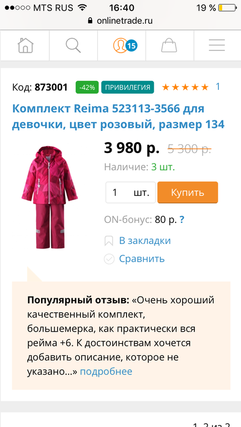Click the В закладки link
Image resolution: width=241 pixels, height=427 pixels.
(x=145, y=241)
